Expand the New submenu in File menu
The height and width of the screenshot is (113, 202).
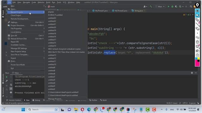26,6
